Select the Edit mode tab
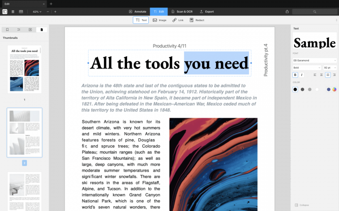 [159, 12]
